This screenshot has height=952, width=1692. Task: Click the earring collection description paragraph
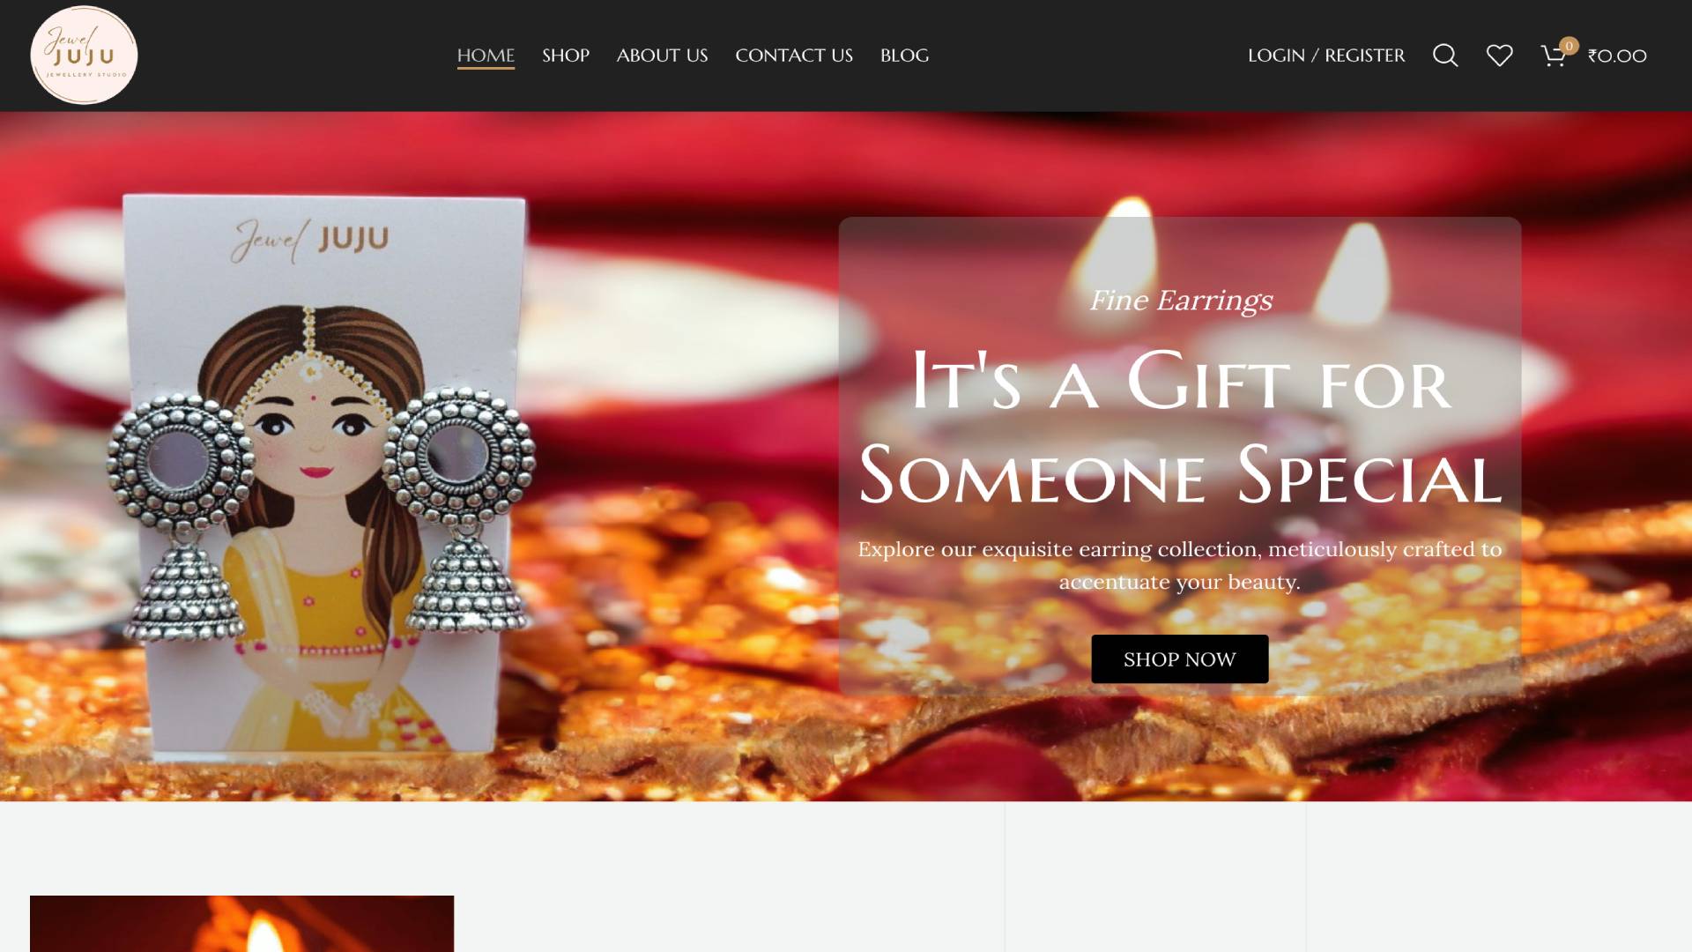(x=1180, y=565)
